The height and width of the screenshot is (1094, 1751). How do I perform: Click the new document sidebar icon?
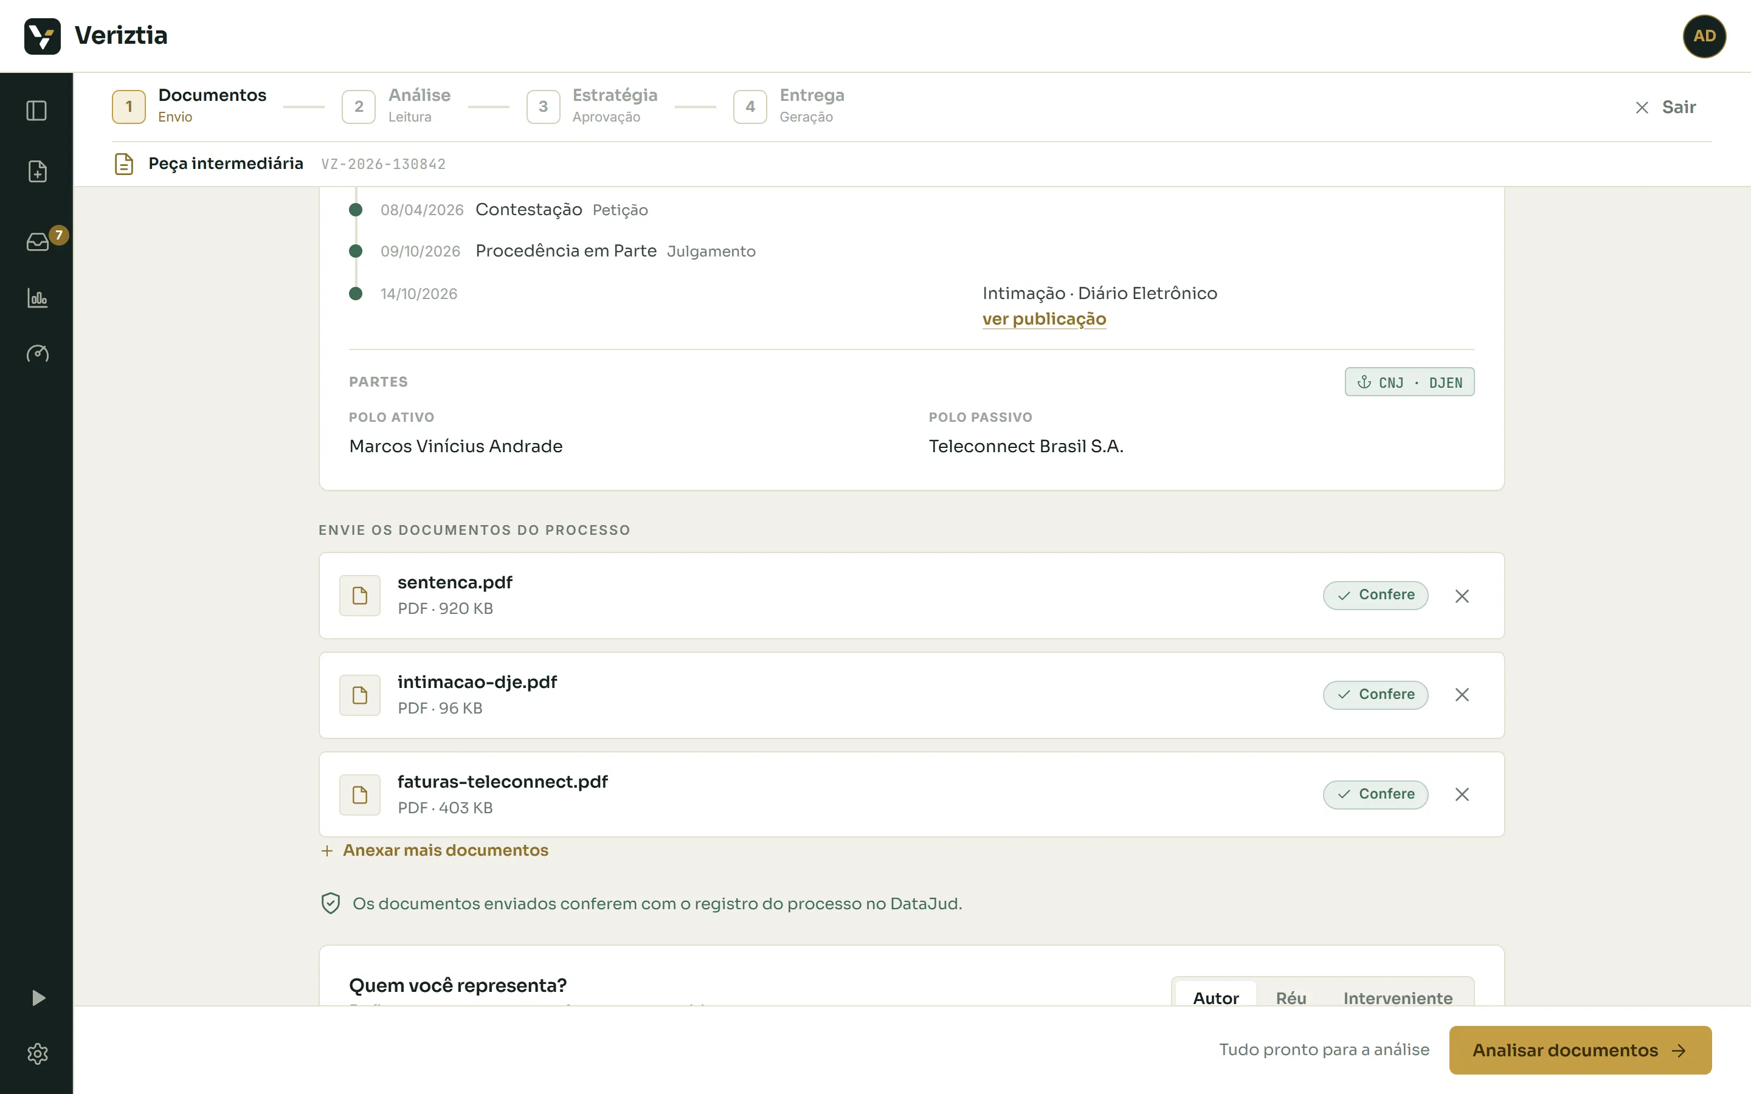point(37,171)
